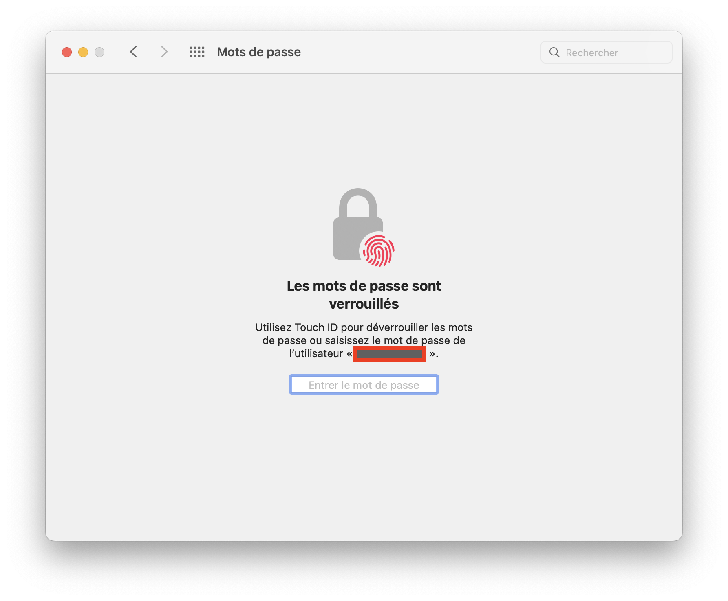This screenshot has height=601, width=728.
Task: Click the 'Les mots de passe sont' heading line
Action: tap(364, 286)
